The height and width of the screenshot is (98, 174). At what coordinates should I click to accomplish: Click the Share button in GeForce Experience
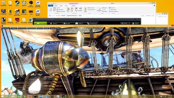click(125, 23)
